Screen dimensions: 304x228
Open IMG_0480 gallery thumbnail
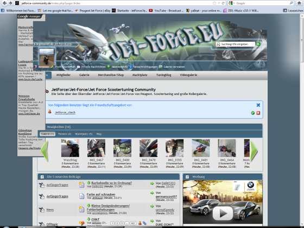click(122, 148)
